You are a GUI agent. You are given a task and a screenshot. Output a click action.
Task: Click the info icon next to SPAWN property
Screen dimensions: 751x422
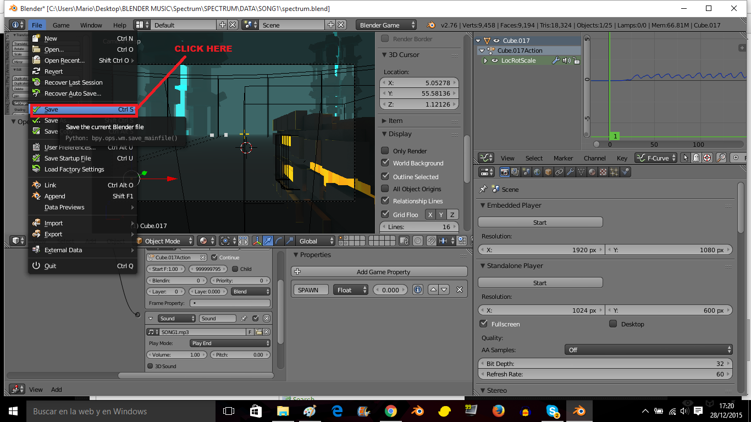coord(418,290)
